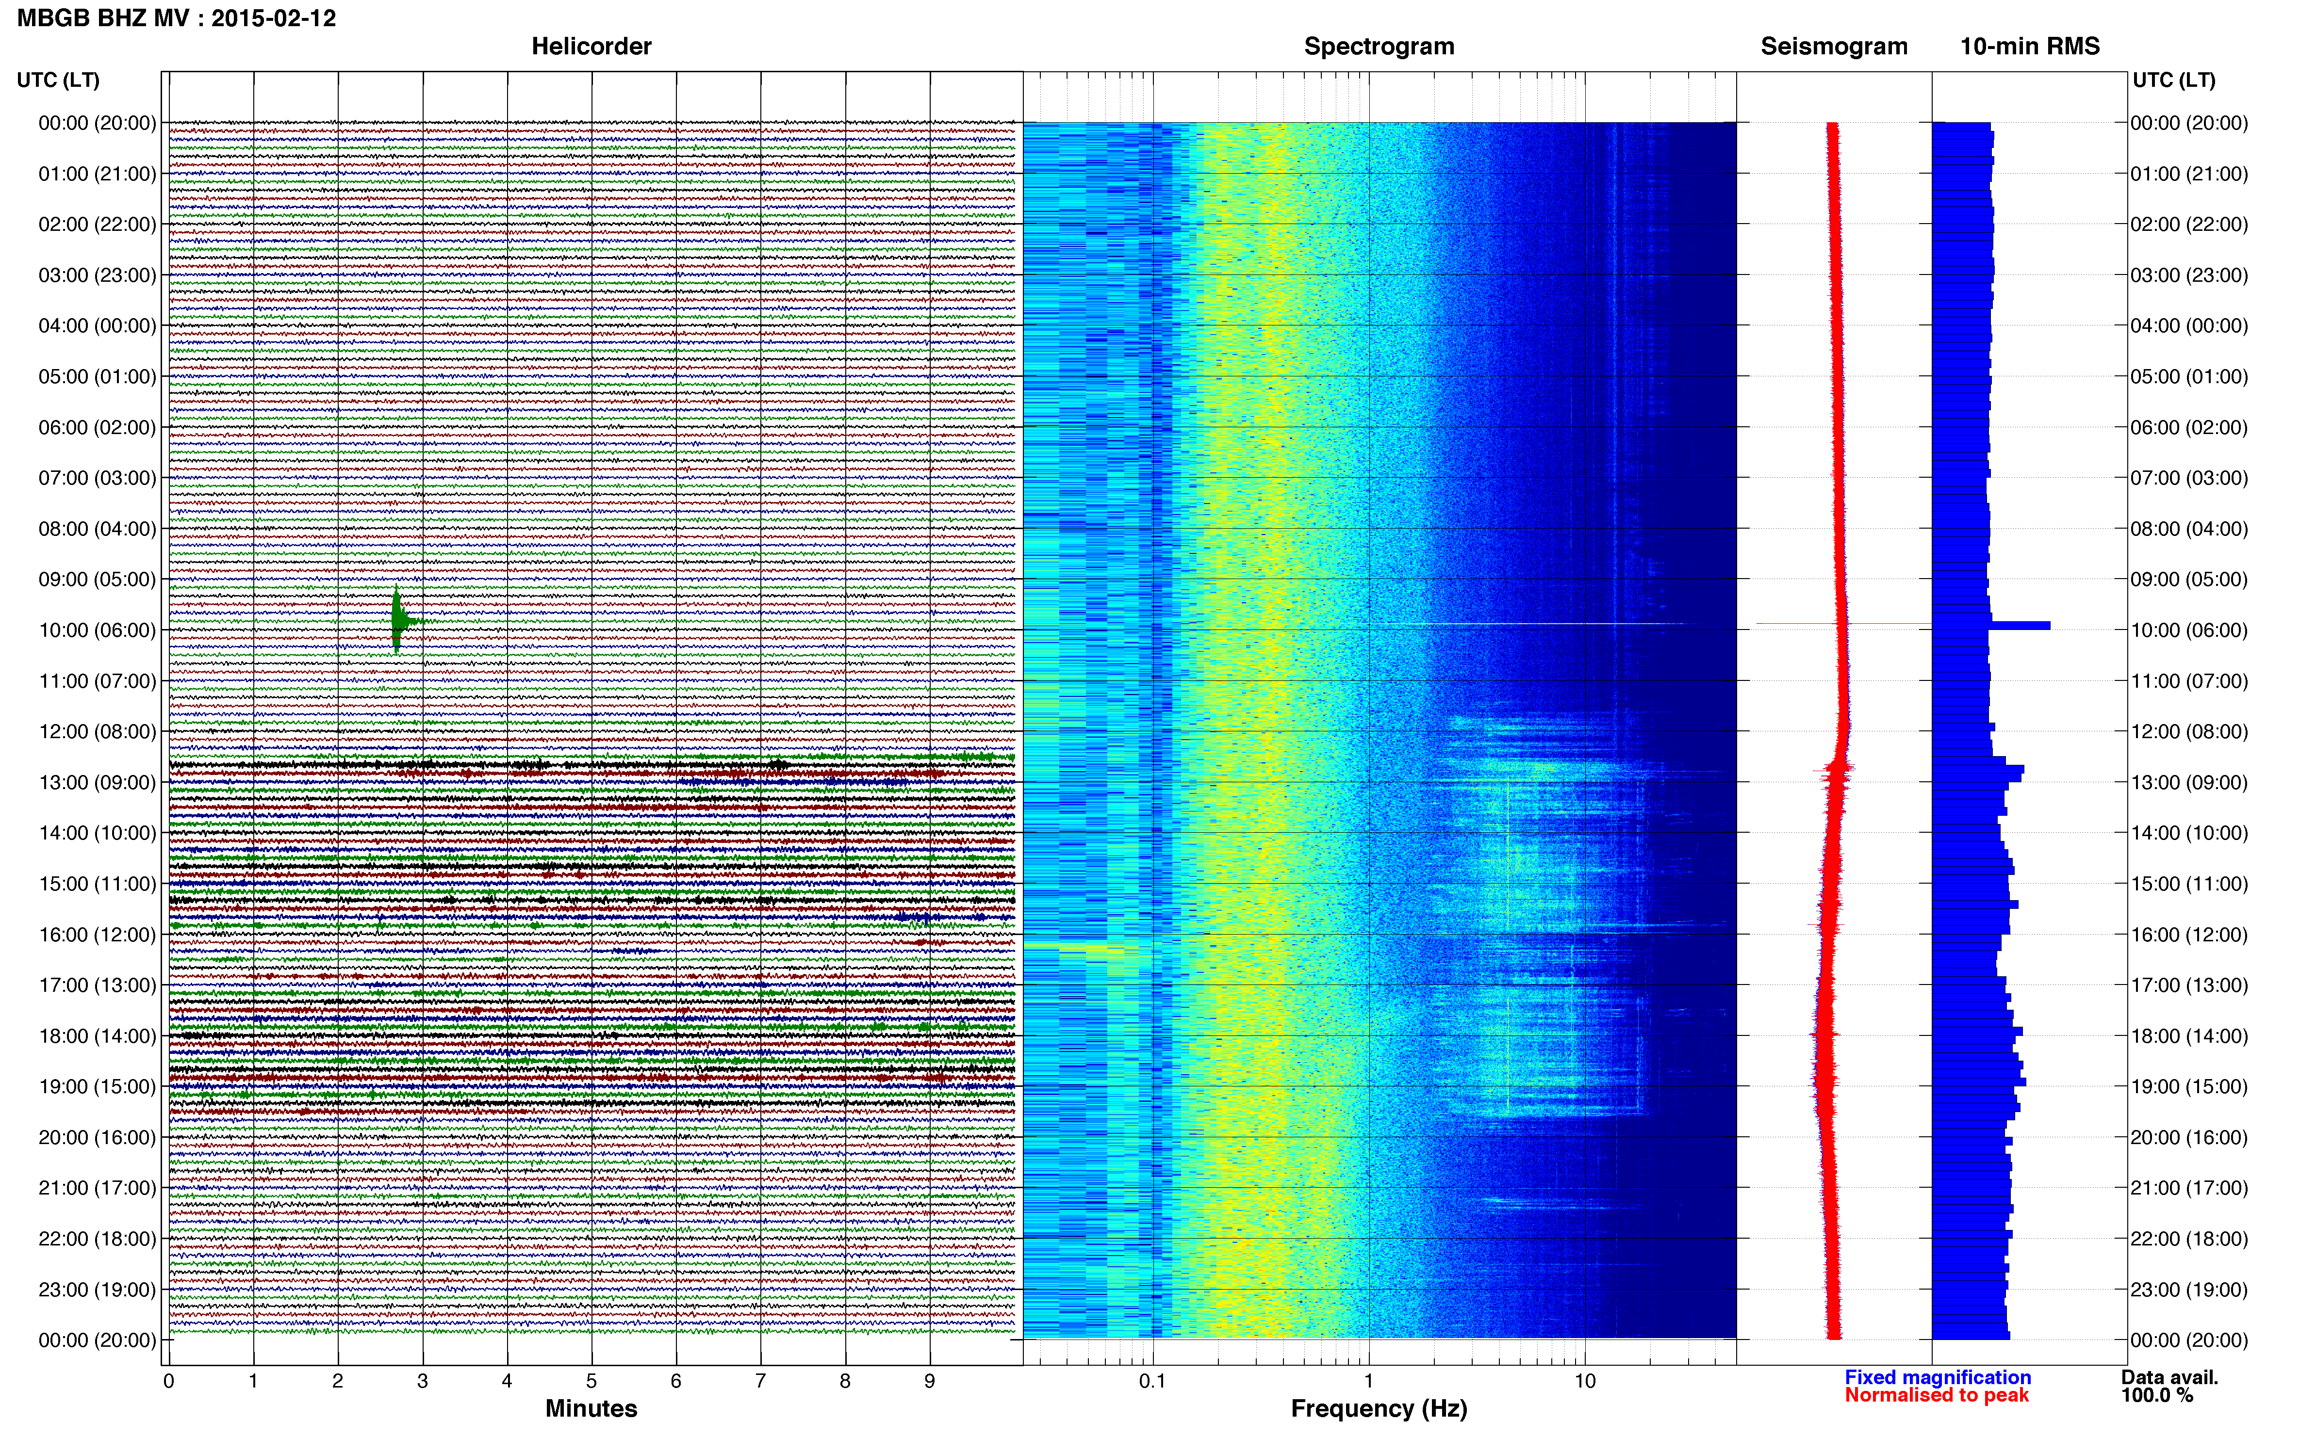This screenshot has width=2300, height=1437.
Task: Click the 'Frequency (Hz)' axis title
Action: pyautogui.click(x=1379, y=1408)
